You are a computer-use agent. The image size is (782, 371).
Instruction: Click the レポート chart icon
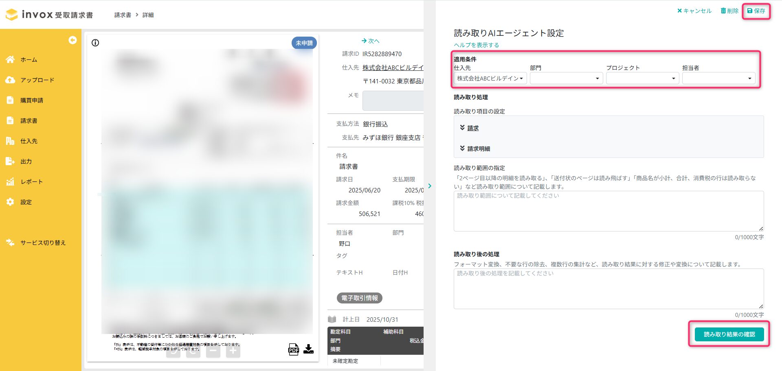(x=10, y=182)
